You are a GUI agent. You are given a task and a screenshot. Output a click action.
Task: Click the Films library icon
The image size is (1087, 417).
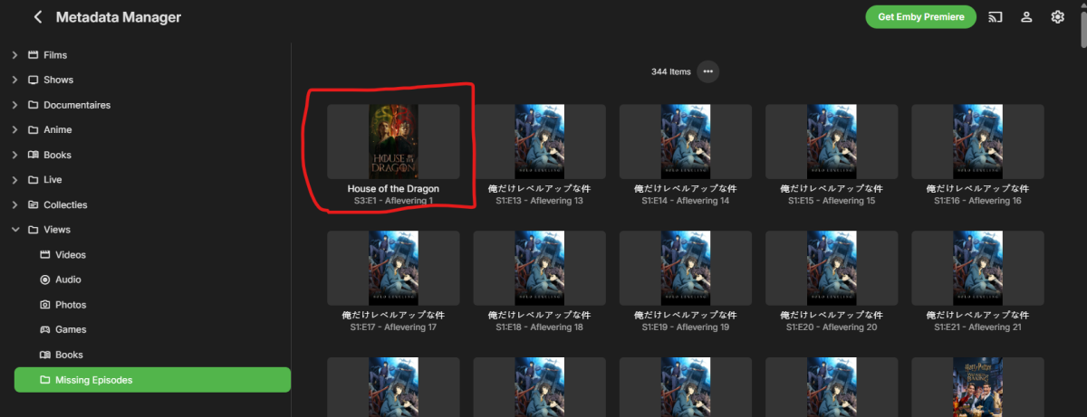pyautogui.click(x=34, y=55)
